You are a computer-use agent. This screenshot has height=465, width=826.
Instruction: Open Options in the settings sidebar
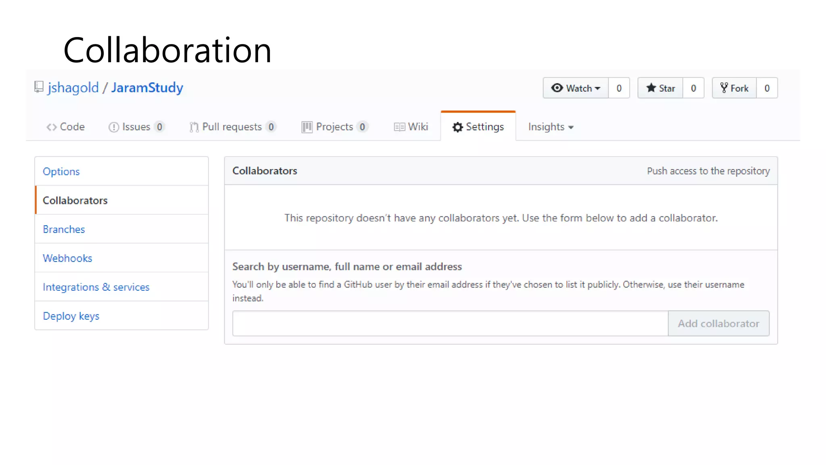(122, 171)
